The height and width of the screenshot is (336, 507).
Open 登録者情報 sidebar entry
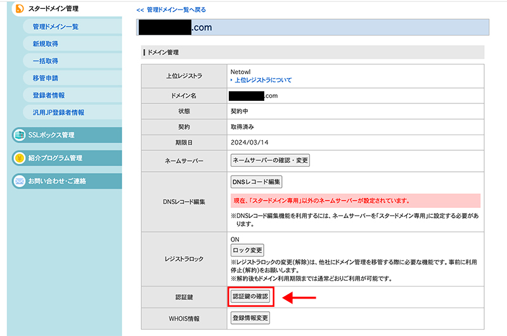pos(49,95)
